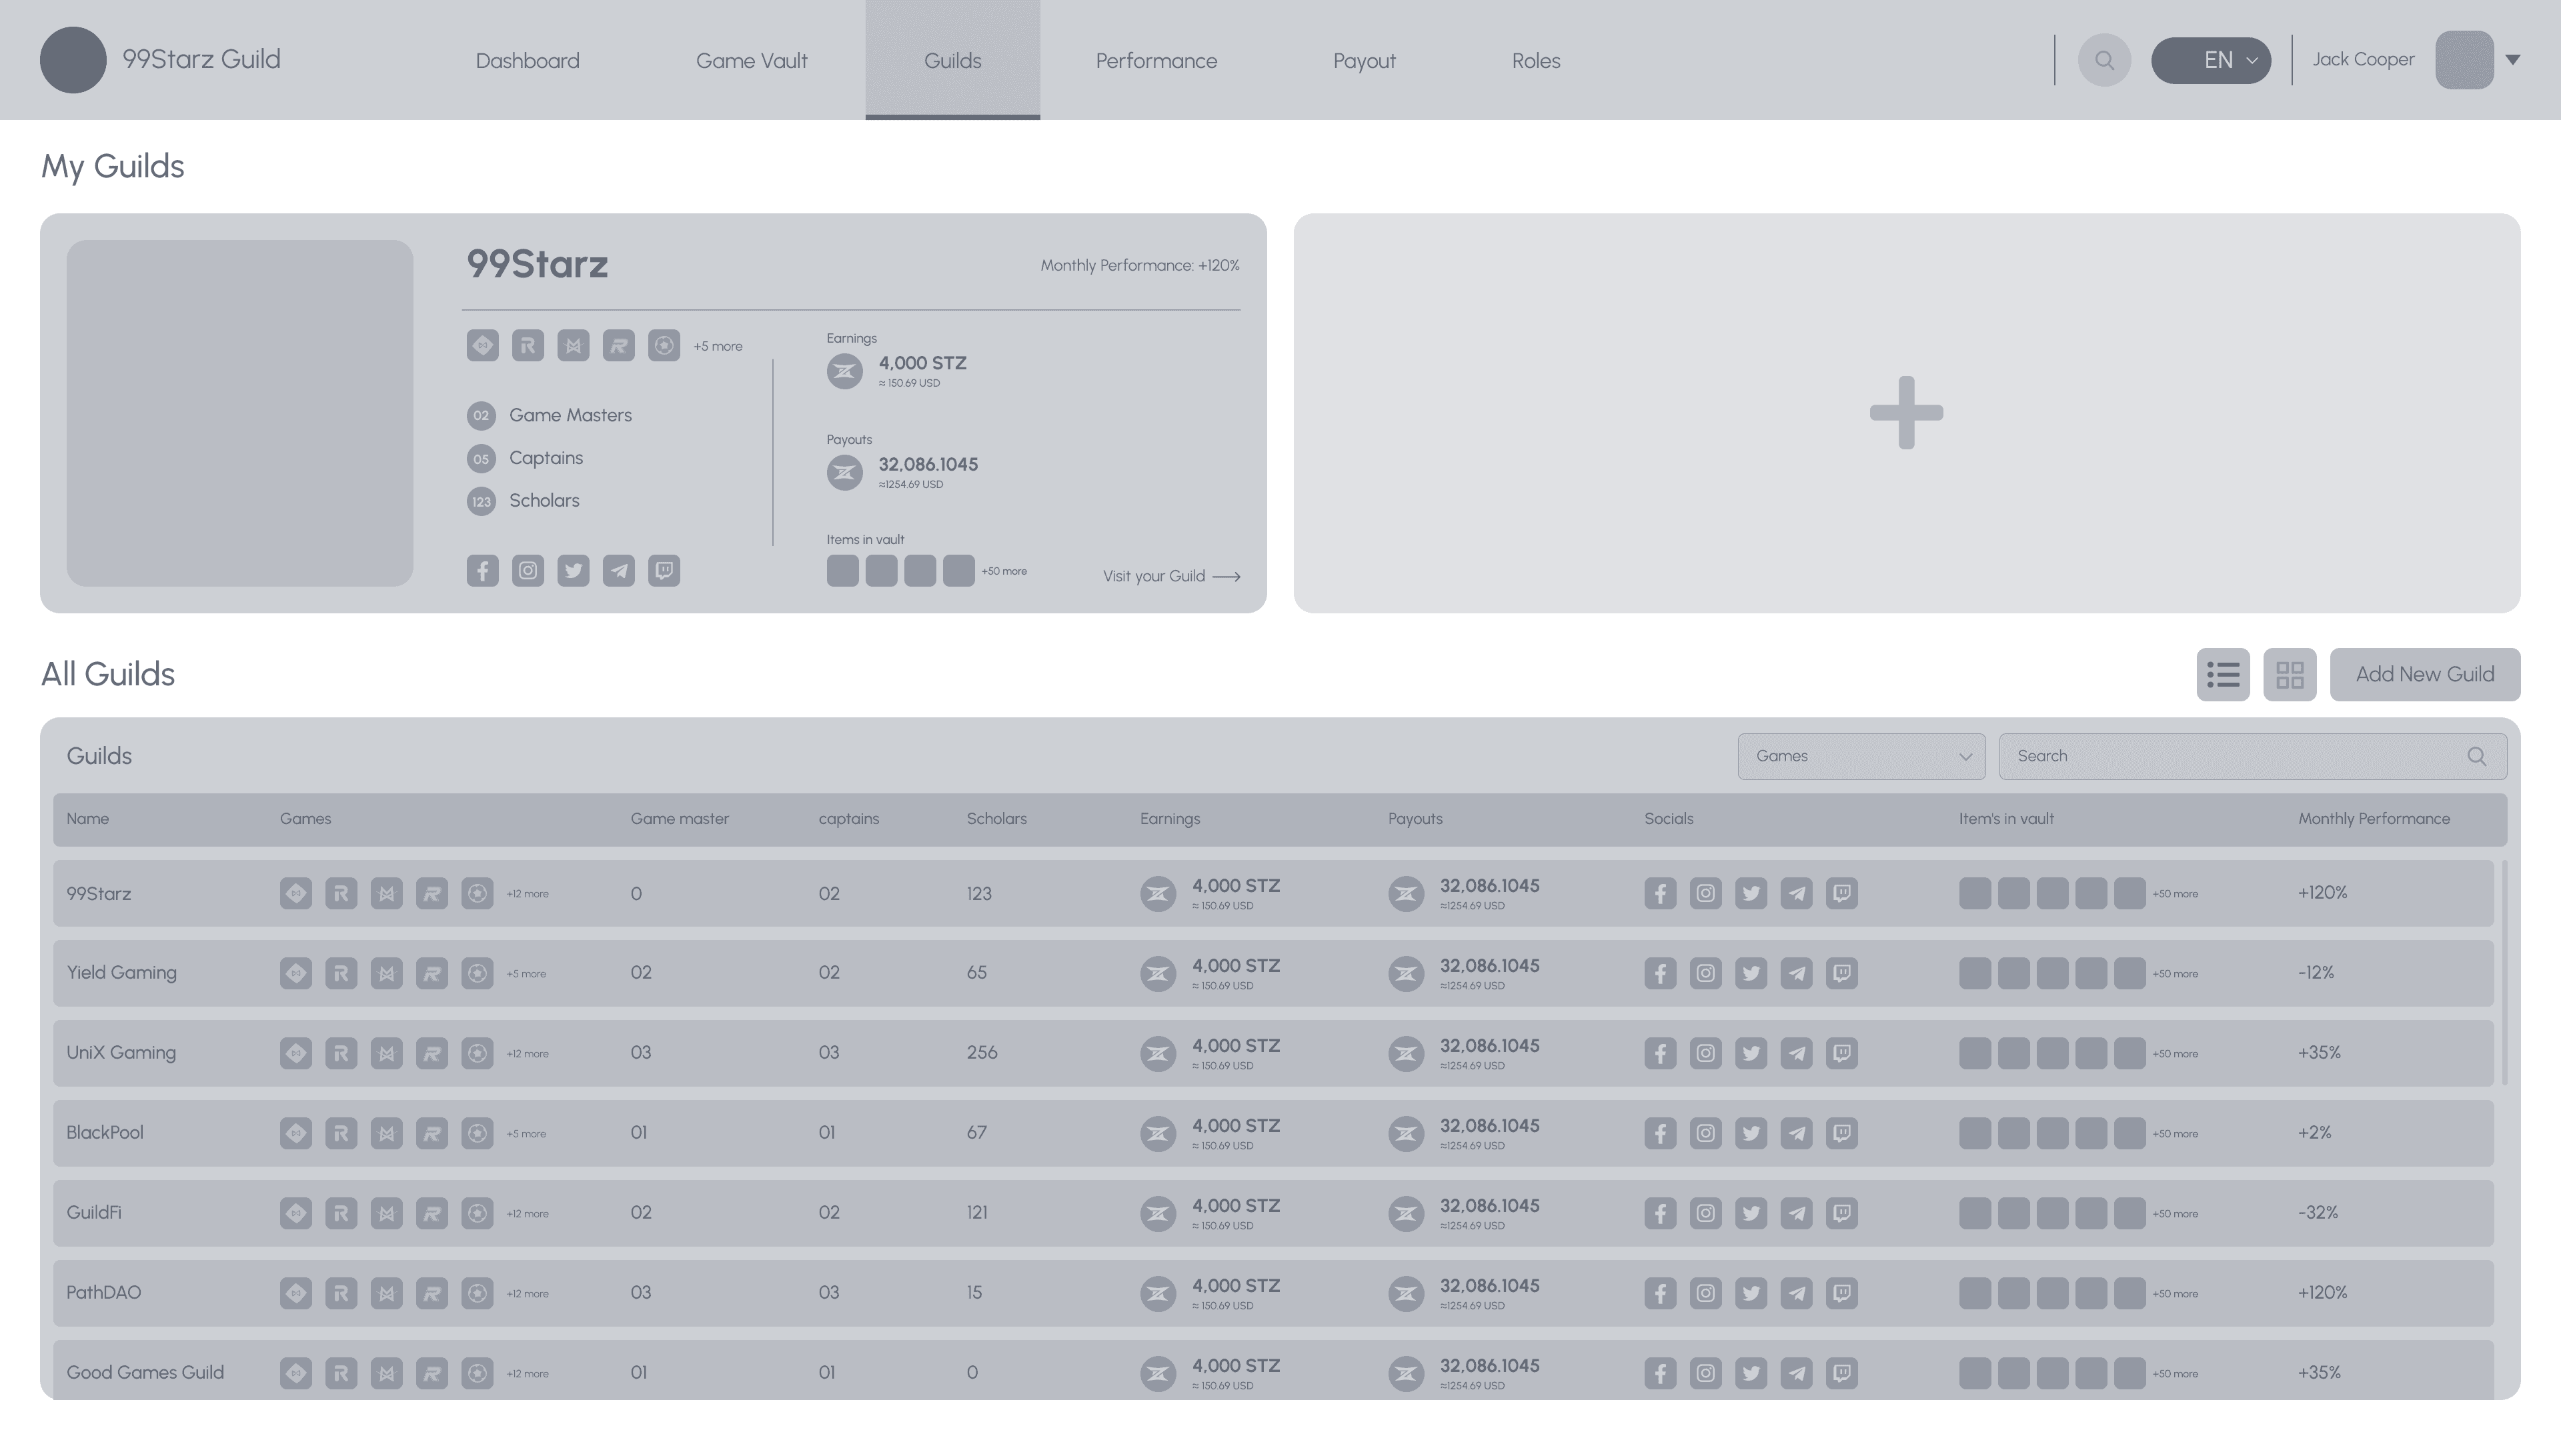The height and width of the screenshot is (1440, 2561).
Task: Click the PathDAO guild name
Action: click(x=103, y=1293)
